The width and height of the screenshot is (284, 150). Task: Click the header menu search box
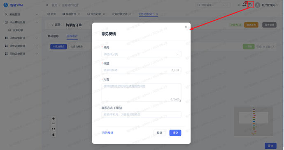(x=213, y=5)
